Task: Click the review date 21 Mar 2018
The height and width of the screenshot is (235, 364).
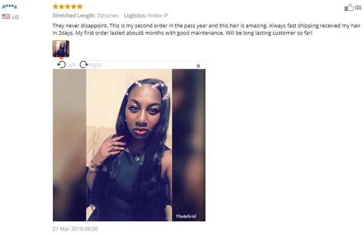Action: pos(75,229)
